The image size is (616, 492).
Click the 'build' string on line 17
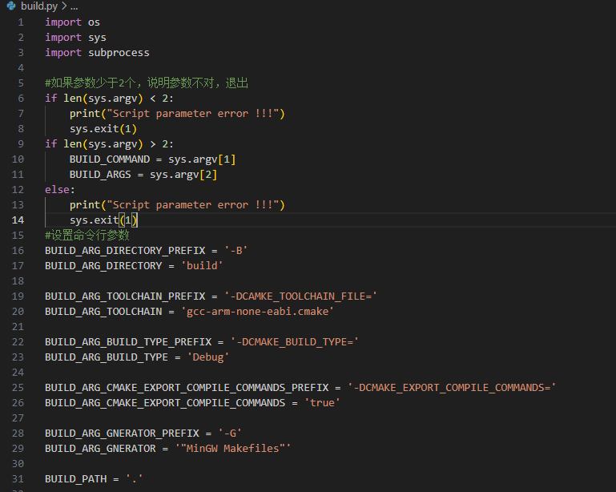(x=202, y=266)
